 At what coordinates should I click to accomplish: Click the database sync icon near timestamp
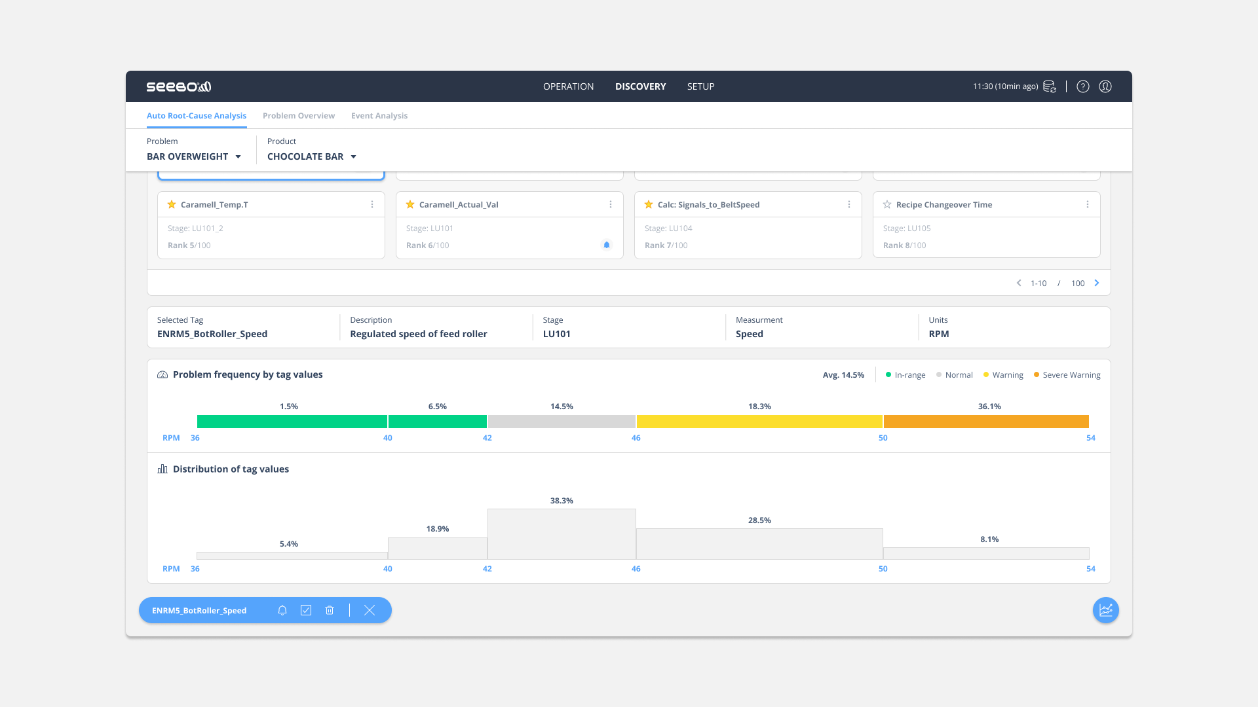tap(1049, 86)
